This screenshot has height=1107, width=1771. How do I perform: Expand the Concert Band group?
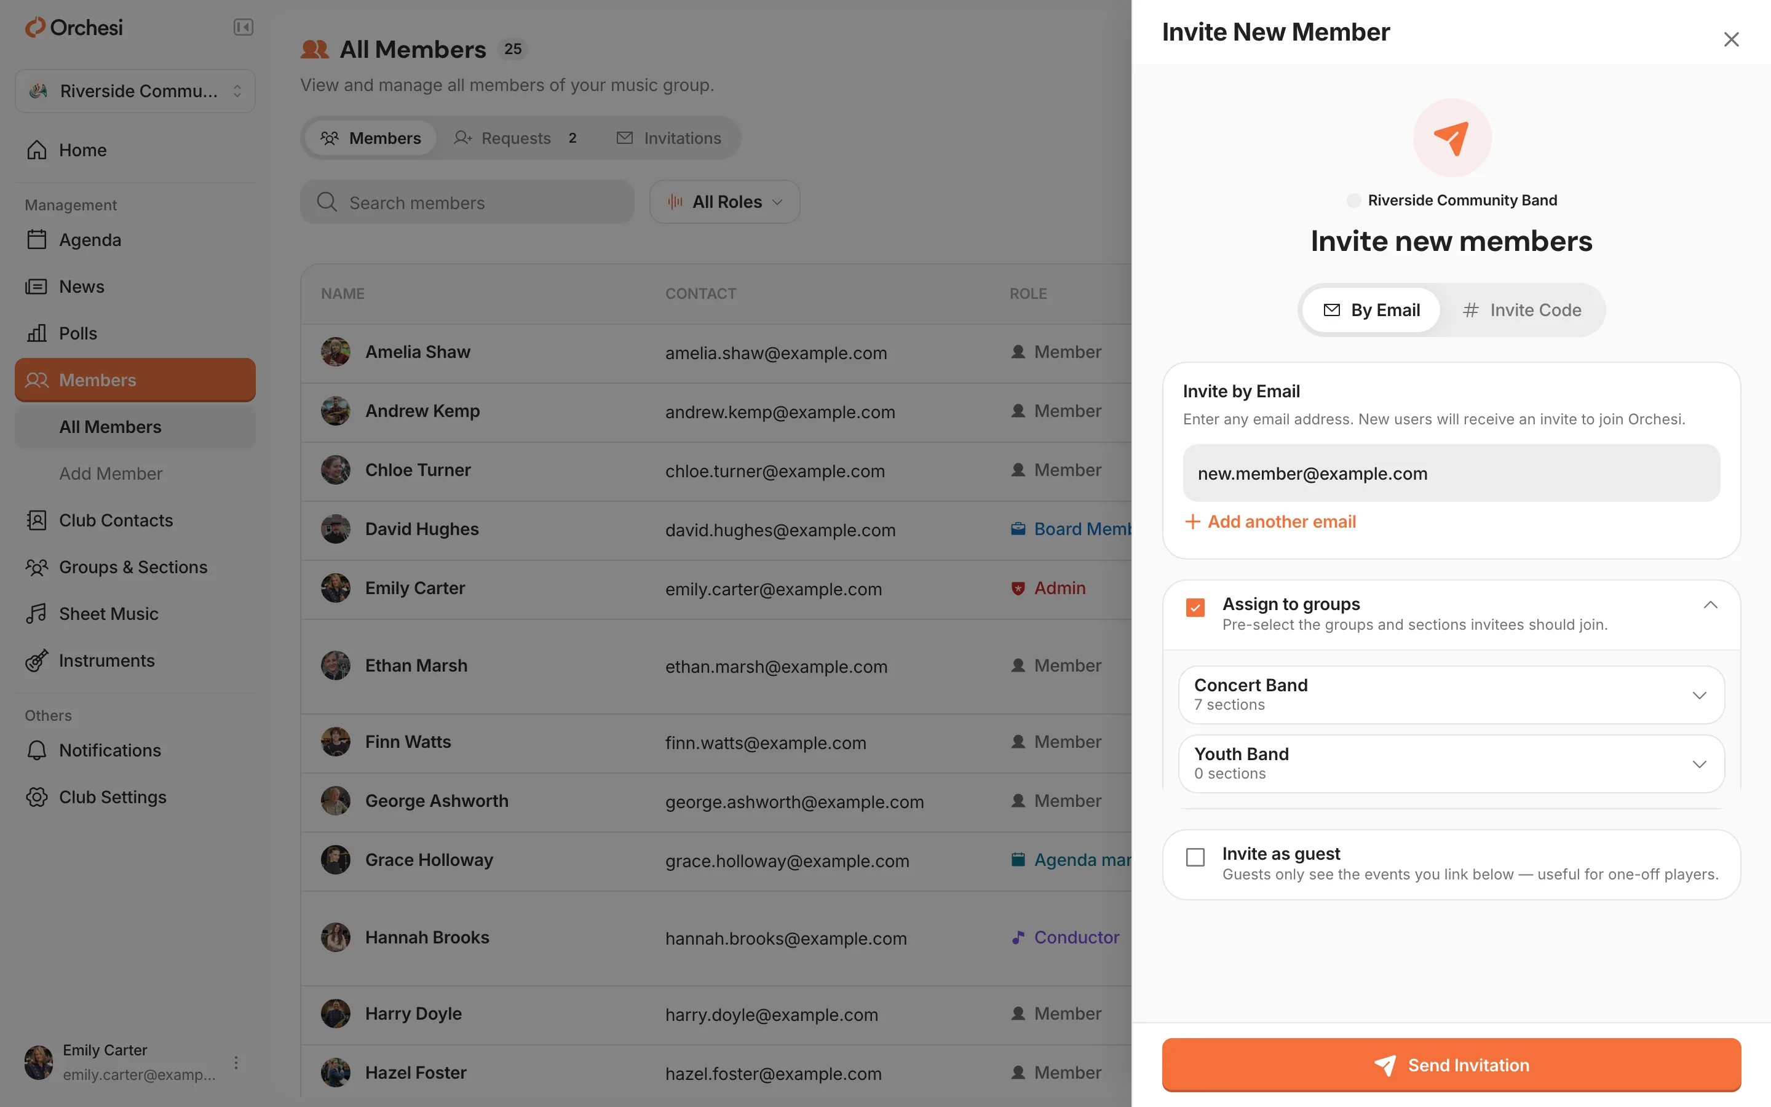[x=1451, y=695]
